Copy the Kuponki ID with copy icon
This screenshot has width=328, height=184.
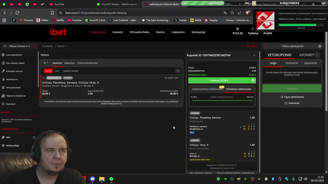(236, 165)
